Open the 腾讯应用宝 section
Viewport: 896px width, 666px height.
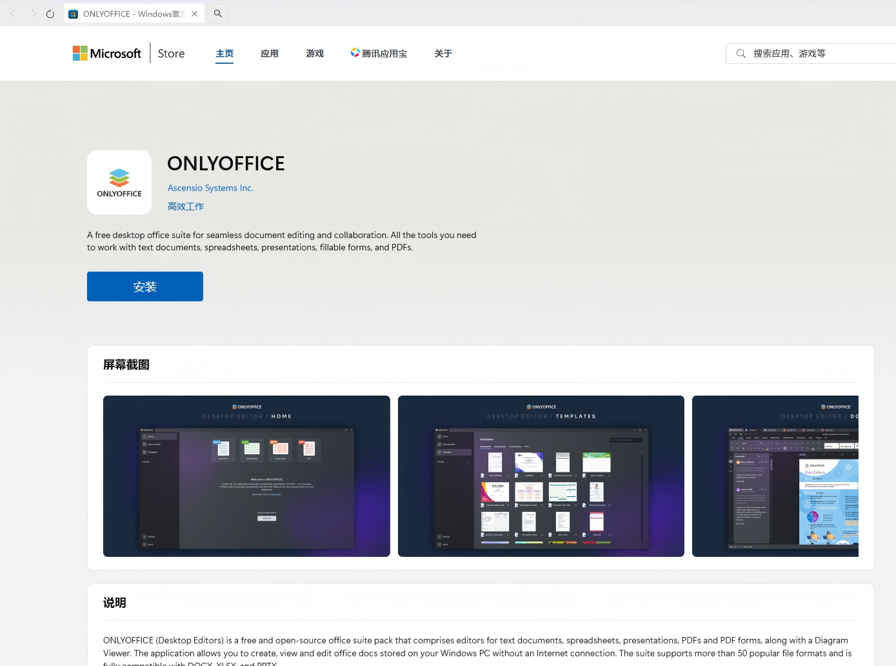[x=379, y=54]
